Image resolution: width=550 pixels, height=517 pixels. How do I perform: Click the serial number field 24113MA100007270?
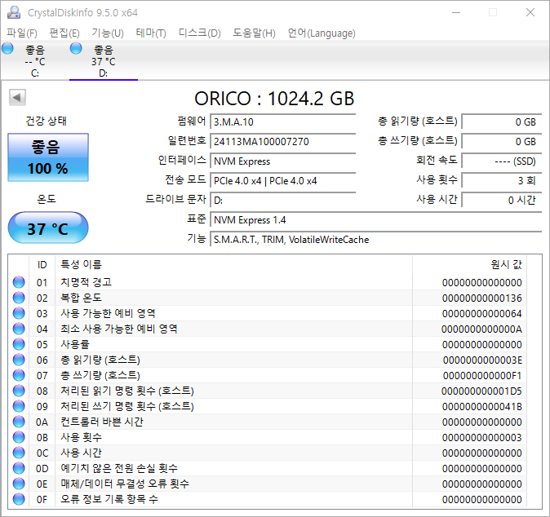point(282,142)
